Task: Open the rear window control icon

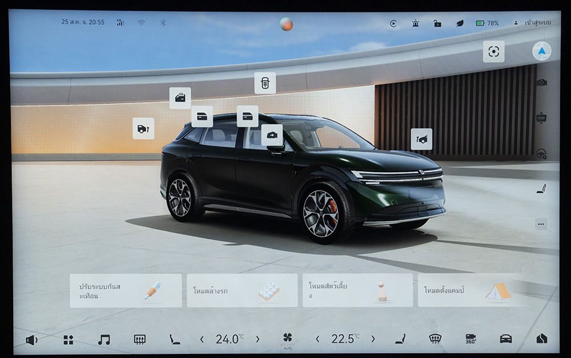Action: point(202,116)
